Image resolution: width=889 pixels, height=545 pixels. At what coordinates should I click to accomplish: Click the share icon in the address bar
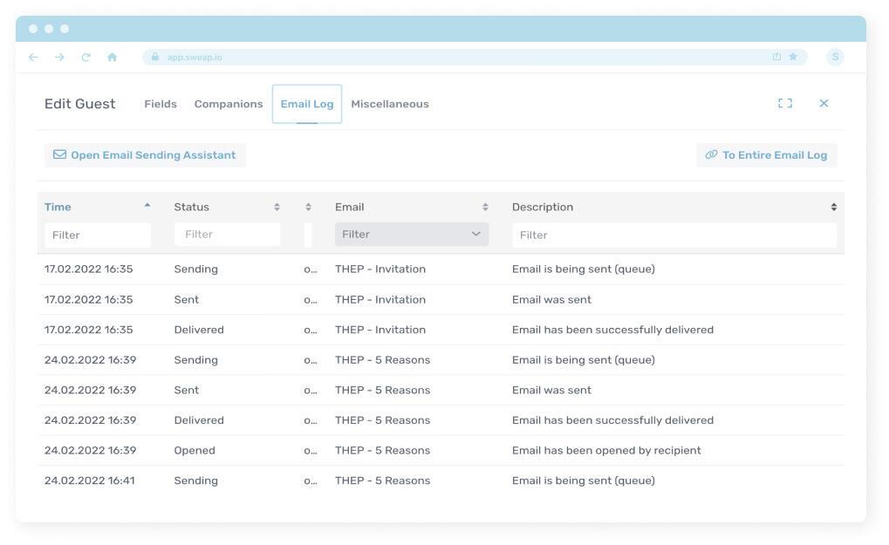[776, 58]
